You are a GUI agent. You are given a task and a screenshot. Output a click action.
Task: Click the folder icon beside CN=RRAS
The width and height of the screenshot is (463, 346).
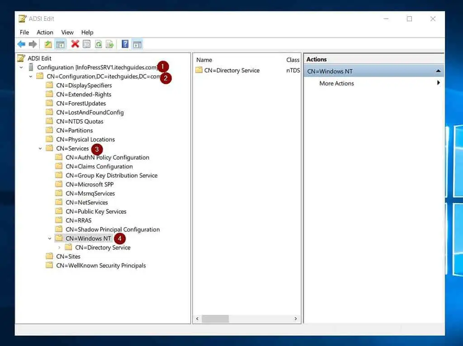(59, 220)
